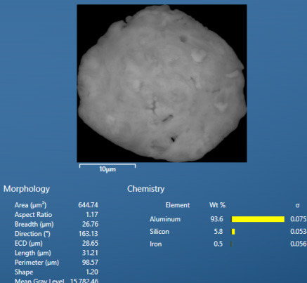Click the Mean Gray Level label
307x283 pixels.
tap(39, 281)
